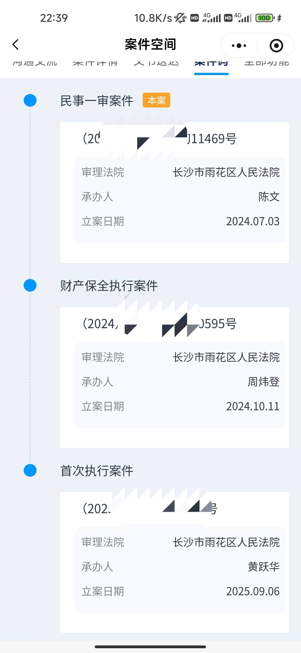301x653 pixels.
Task: Click the 财产保全执行案件 heading
Action: coord(109,286)
